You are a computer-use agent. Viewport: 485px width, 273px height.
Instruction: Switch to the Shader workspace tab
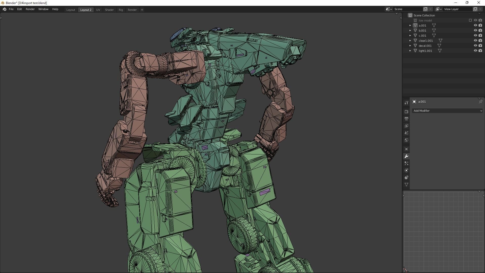tap(109, 10)
